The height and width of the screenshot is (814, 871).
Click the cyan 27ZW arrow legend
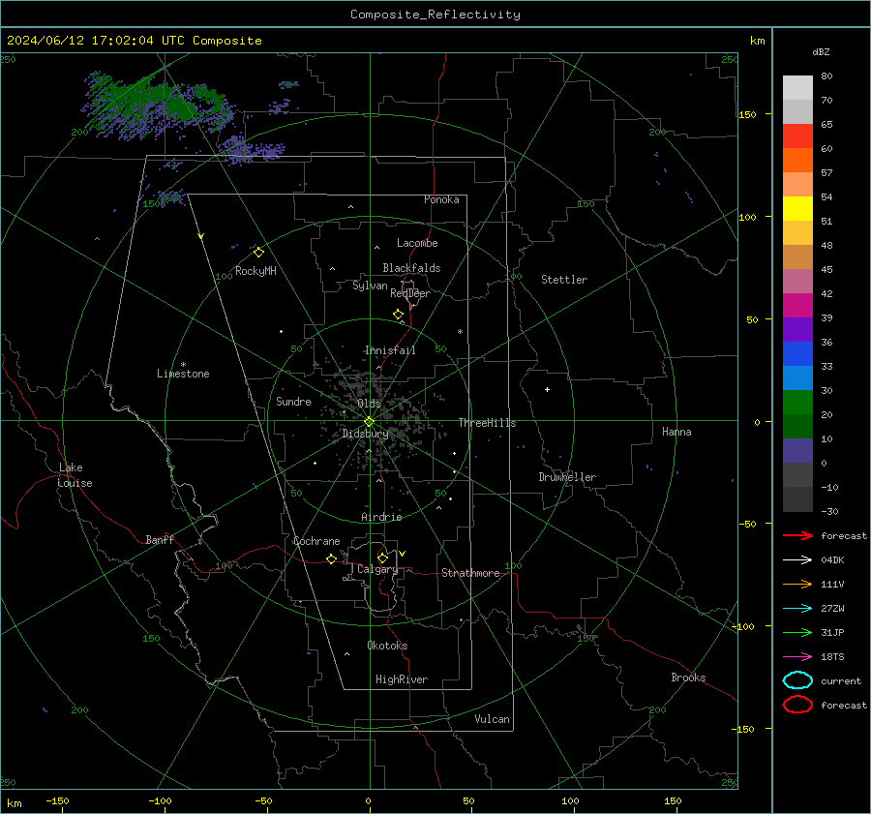tap(797, 609)
